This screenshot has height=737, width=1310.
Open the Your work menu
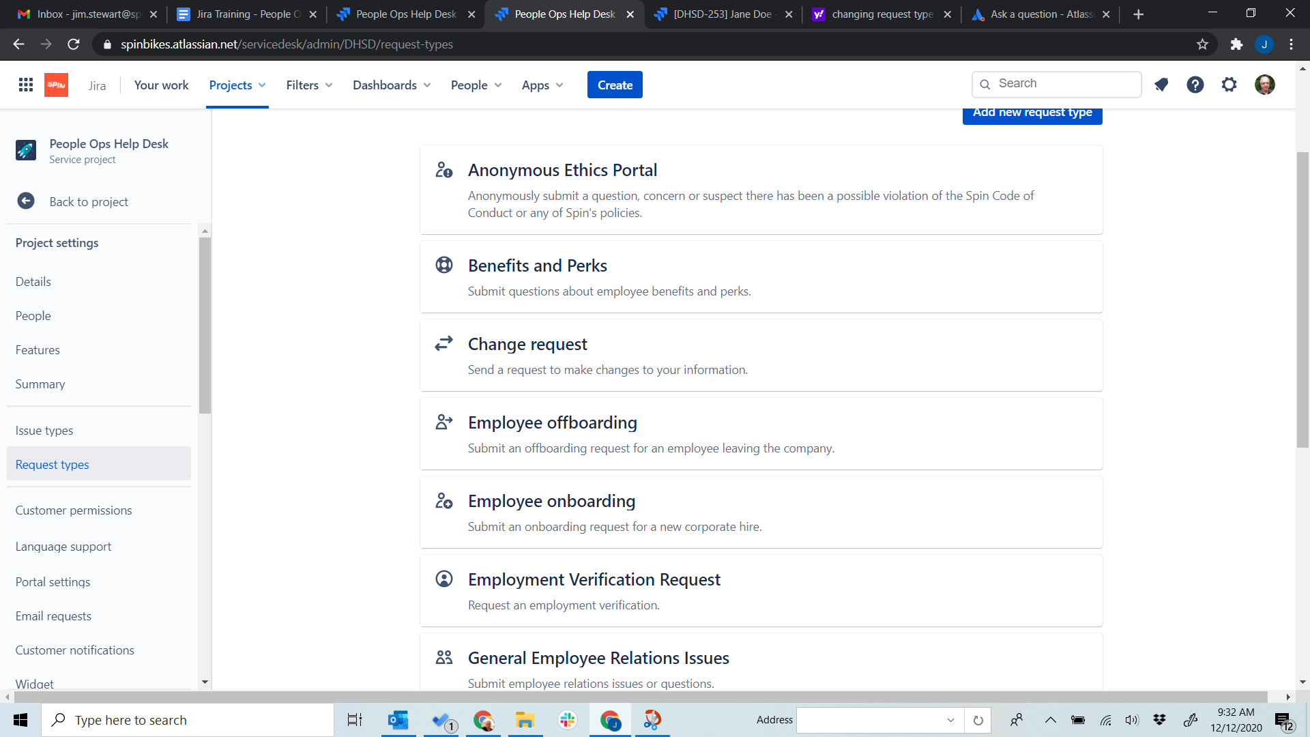(x=161, y=85)
